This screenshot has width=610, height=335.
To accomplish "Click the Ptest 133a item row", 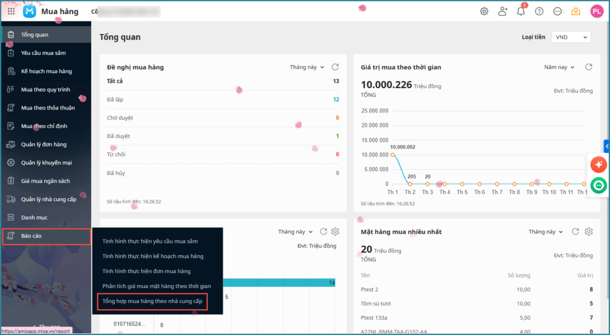I will [477, 318].
